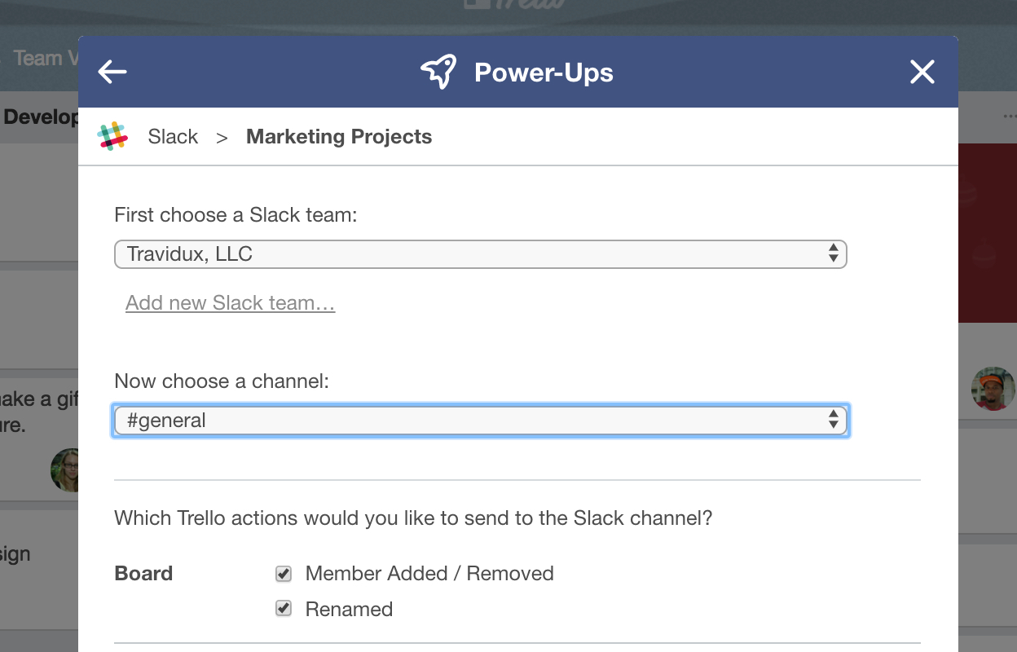Image resolution: width=1017 pixels, height=652 pixels.
Task: Click the channel dropdown stepper arrows
Action: pyautogui.click(x=834, y=420)
